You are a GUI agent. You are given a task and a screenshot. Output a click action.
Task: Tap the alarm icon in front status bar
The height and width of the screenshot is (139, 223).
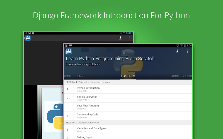pos(177,45)
